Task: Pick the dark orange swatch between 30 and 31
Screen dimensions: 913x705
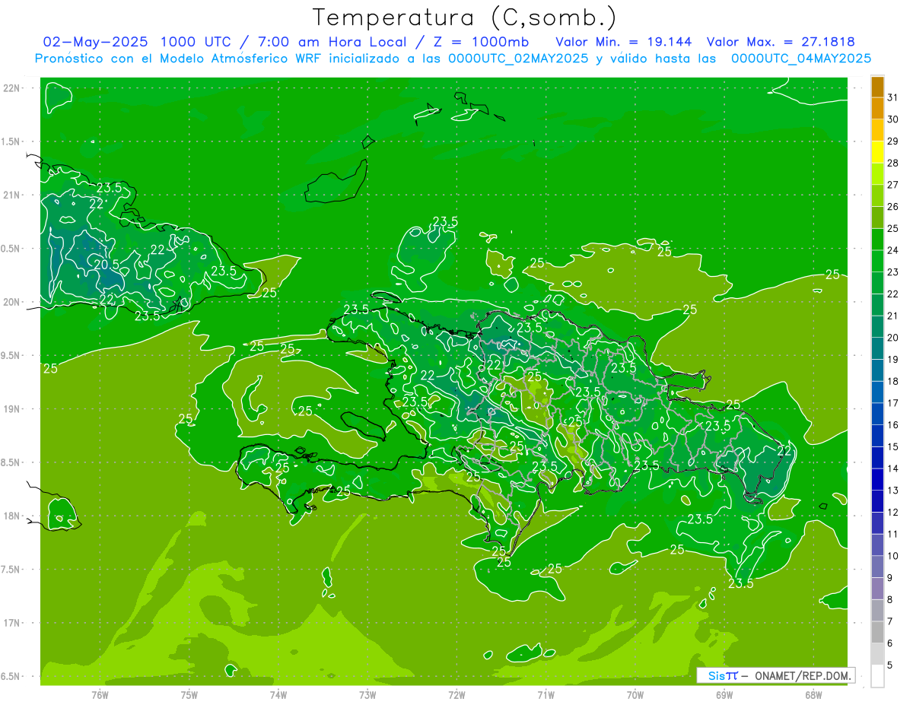Action: click(877, 109)
